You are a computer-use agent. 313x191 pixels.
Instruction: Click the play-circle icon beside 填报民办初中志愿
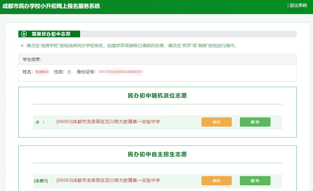pyautogui.click(x=24, y=34)
